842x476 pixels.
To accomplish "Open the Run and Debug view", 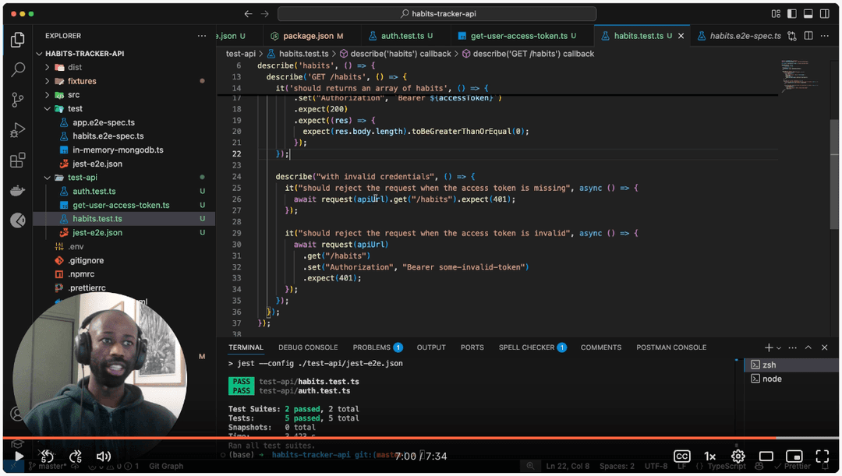I will point(18,130).
